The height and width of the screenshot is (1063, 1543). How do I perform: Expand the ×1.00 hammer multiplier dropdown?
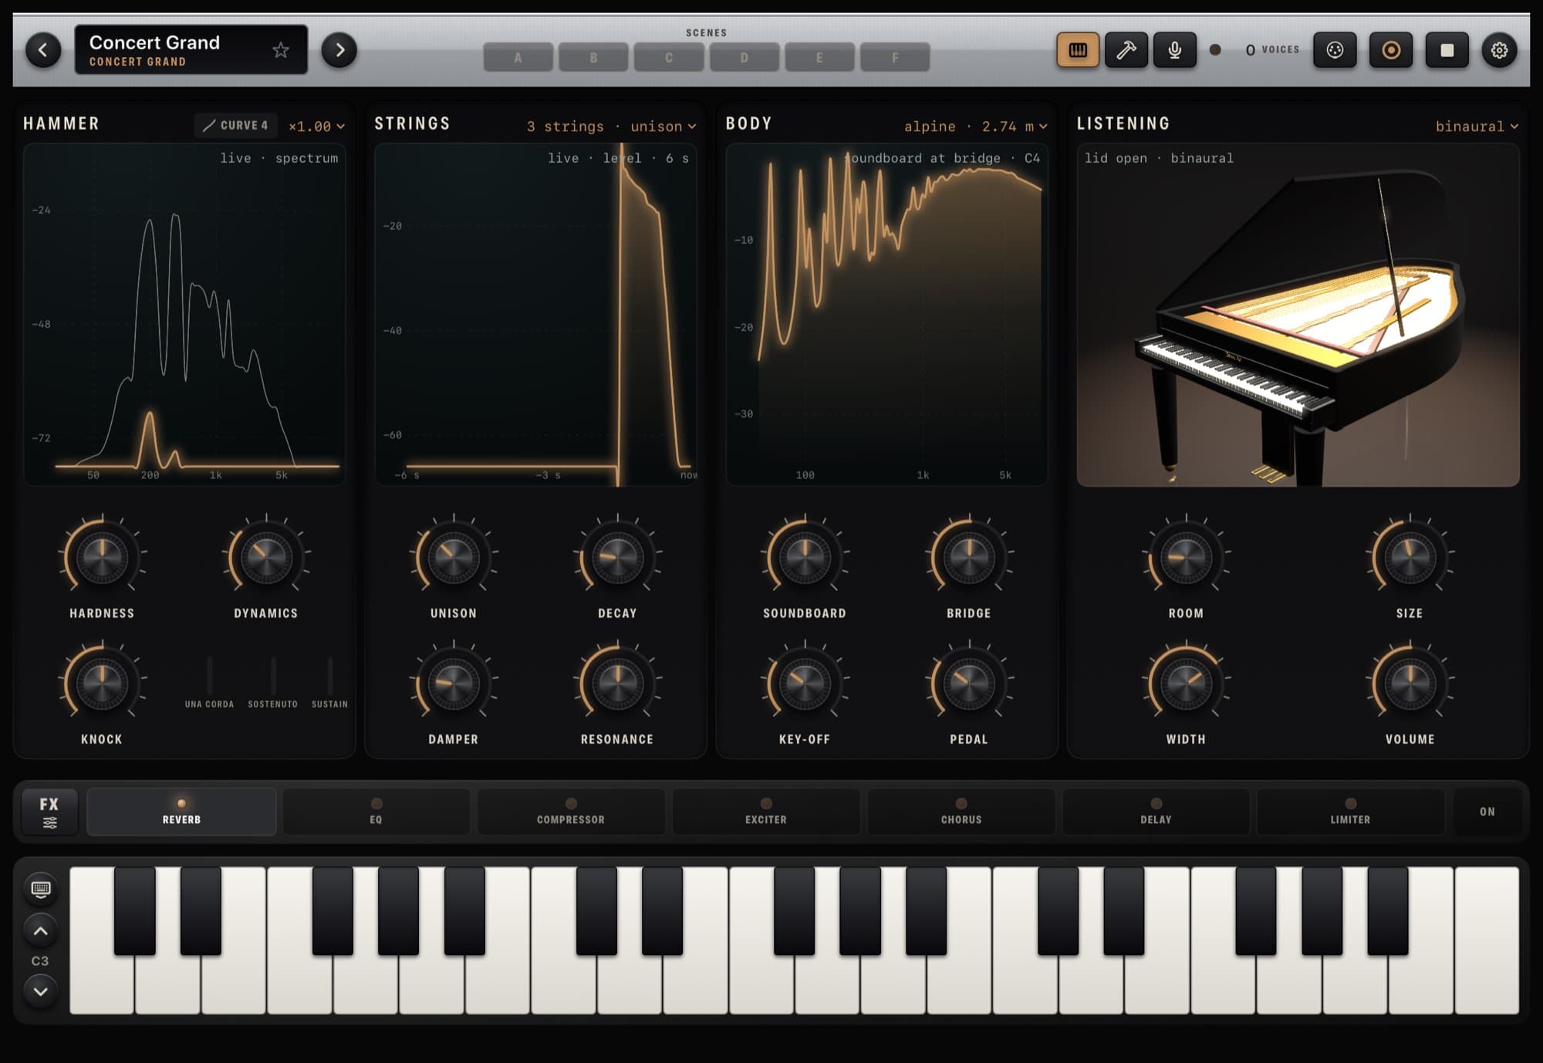pos(316,126)
